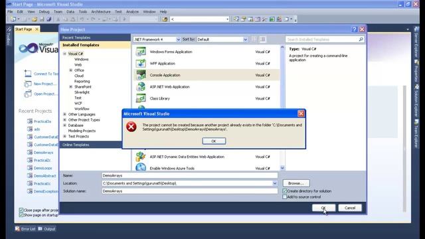Open the Debug menu

tap(44, 12)
